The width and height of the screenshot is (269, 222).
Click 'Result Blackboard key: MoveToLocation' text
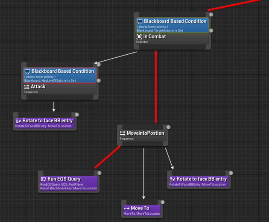tap(69, 188)
